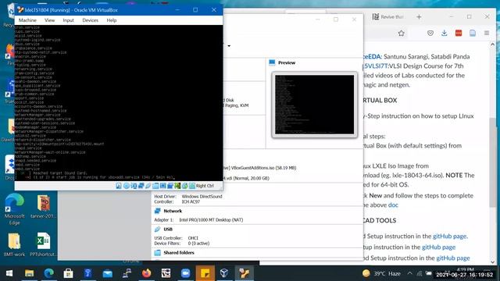This screenshot has height=281, width=500.
Task: Bookmark the page with the Firefox star icon
Action: coord(401,33)
